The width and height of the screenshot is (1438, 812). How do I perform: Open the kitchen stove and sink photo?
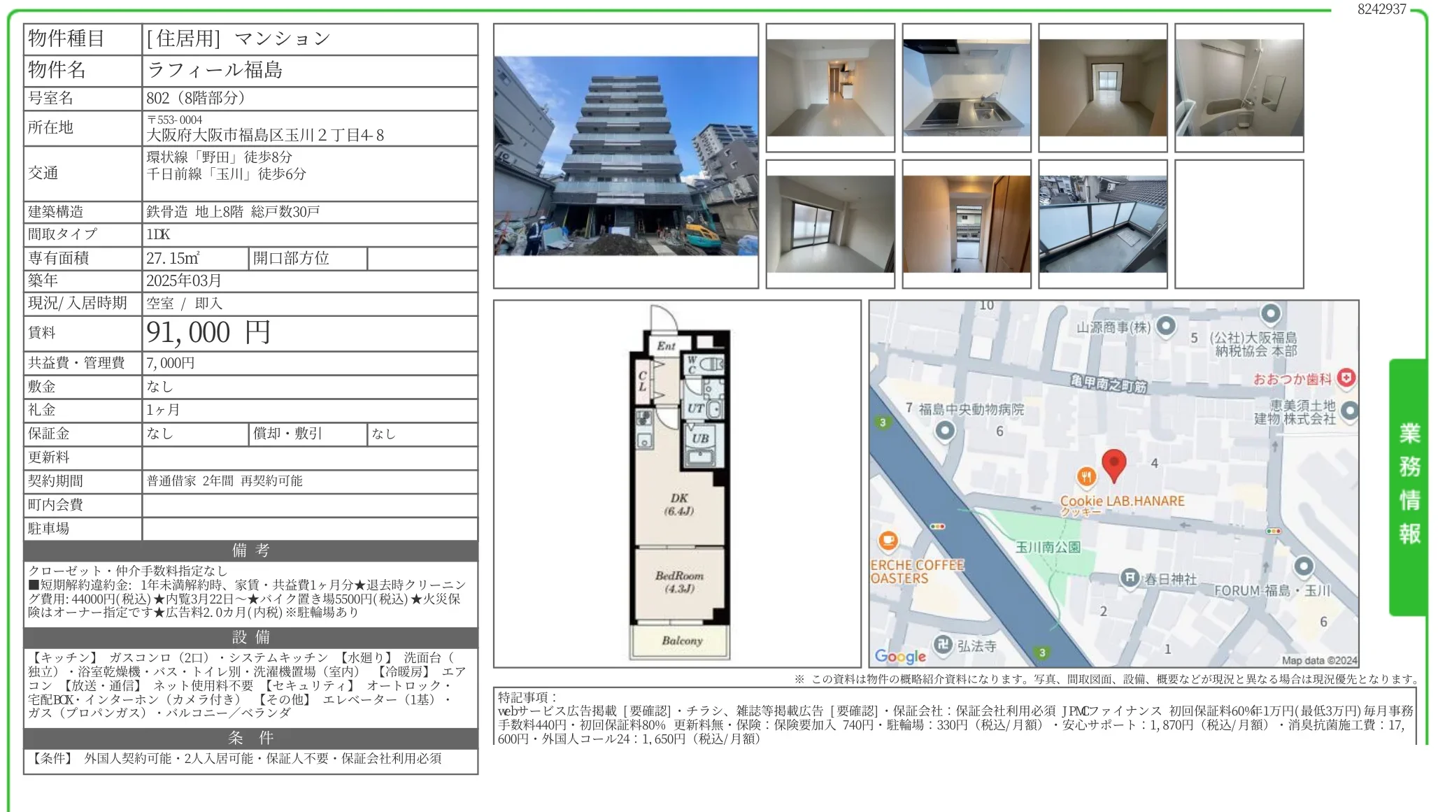(966, 87)
